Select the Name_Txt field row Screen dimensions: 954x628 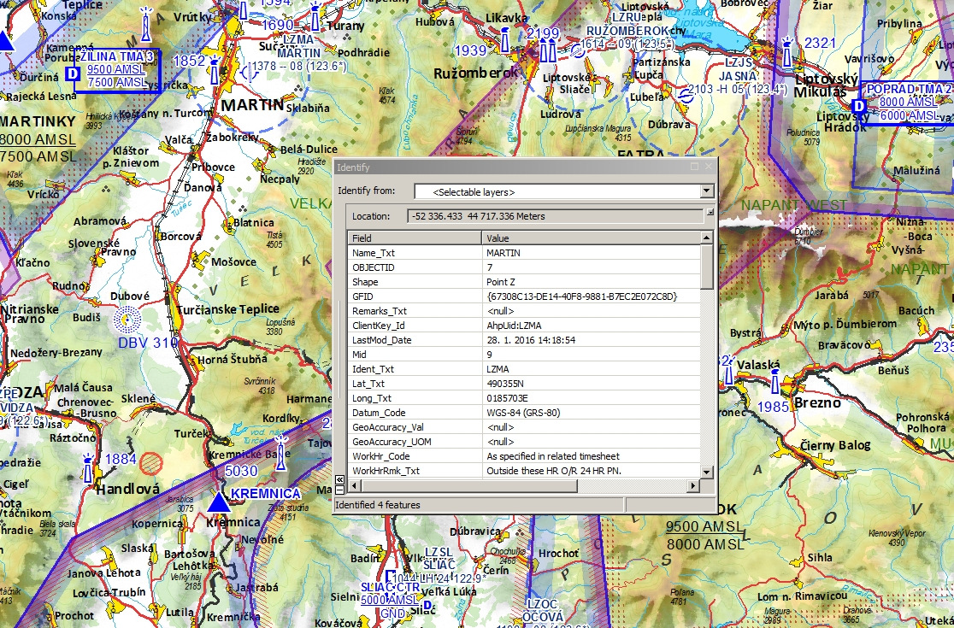[x=525, y=253]
